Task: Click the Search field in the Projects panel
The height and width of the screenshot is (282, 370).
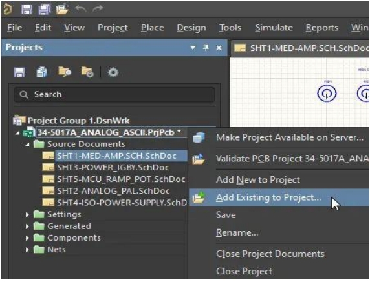Action: click(114, 94)
